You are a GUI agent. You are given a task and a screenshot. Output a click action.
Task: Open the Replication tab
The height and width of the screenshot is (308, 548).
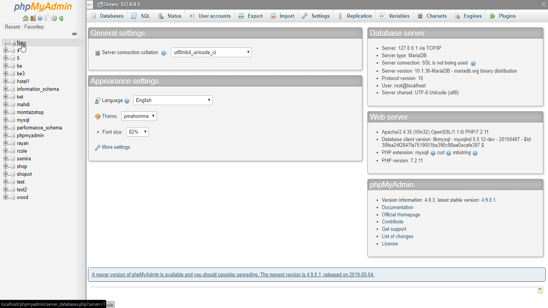tap(354, 16)
